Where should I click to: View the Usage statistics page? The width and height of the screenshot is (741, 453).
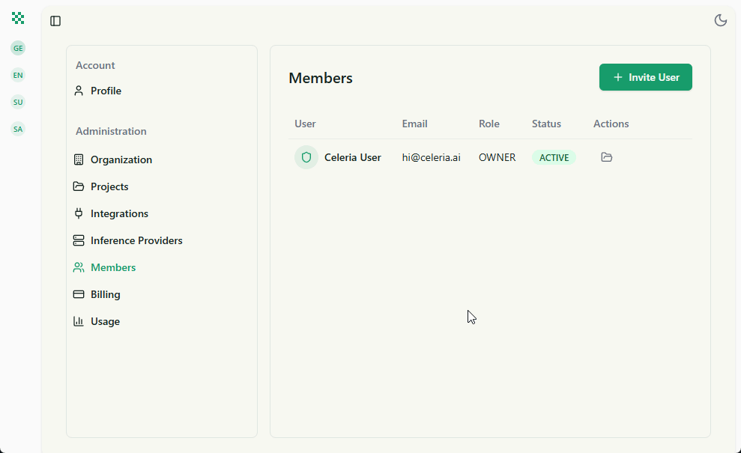[x=105, y=321]
